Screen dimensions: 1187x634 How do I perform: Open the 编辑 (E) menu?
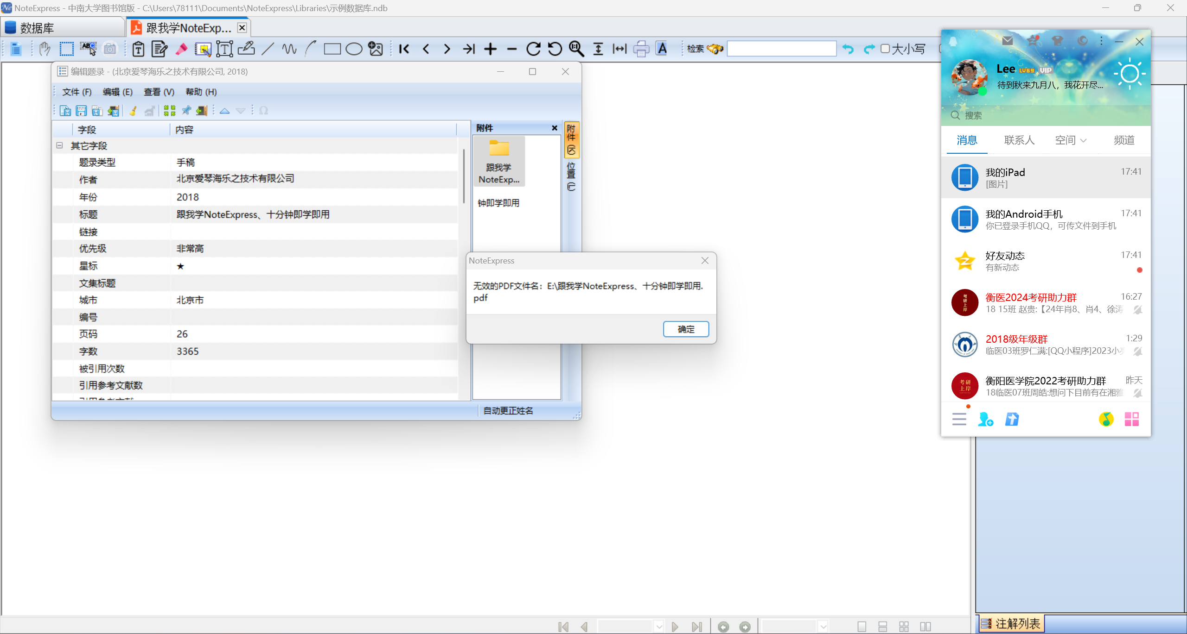(118, 92)
